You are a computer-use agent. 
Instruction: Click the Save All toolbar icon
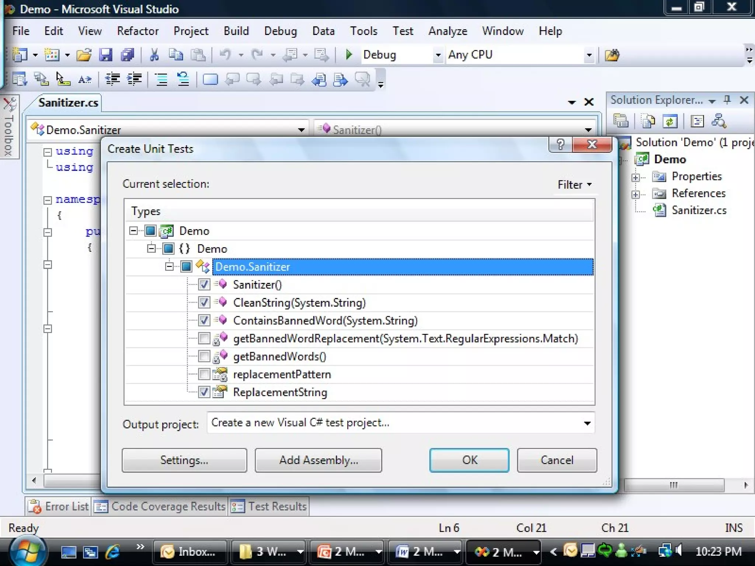pyautogui.click(x=128, y=55)
